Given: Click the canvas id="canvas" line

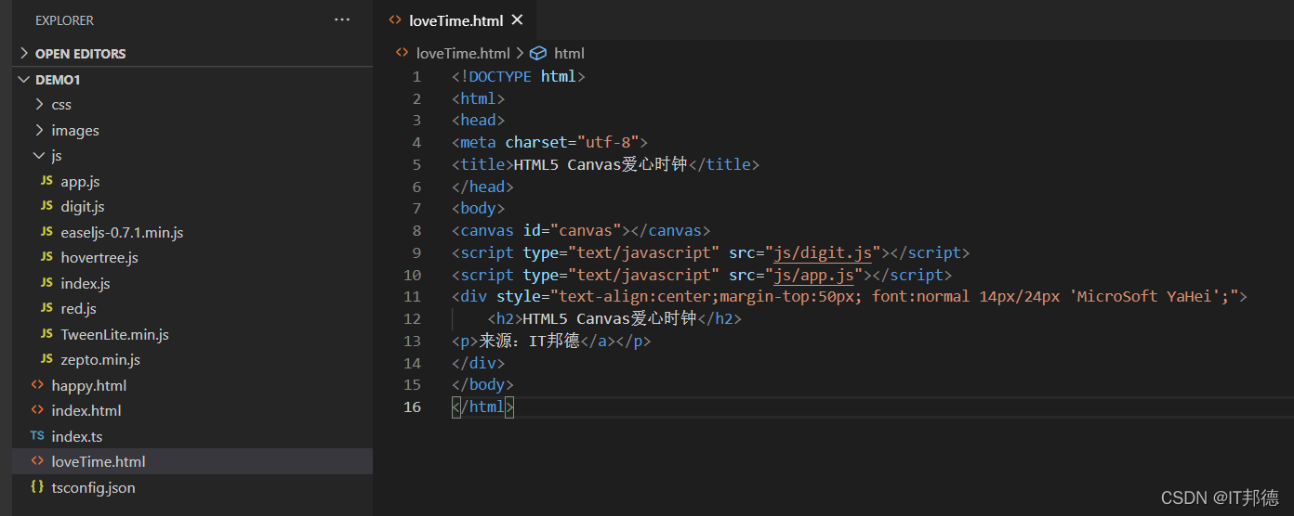Looking at the screenshot, I should click(581, 230).
